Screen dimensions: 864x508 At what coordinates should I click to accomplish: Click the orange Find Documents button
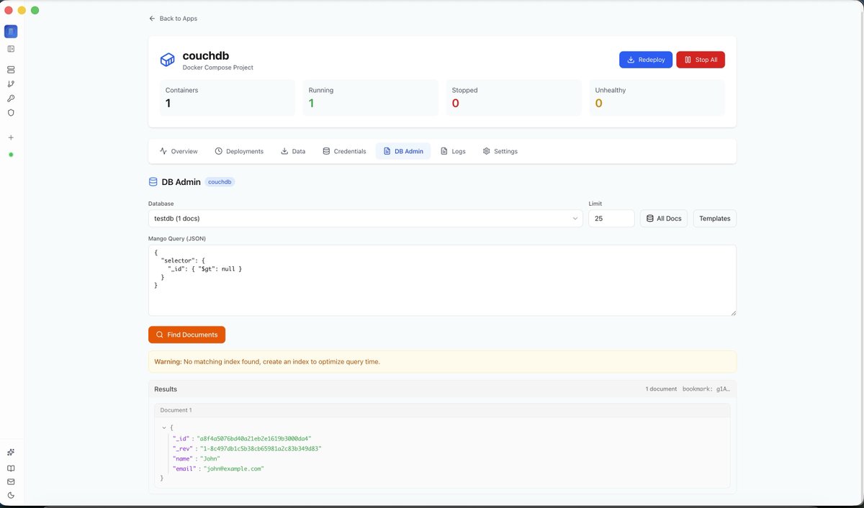pos(186,335)
